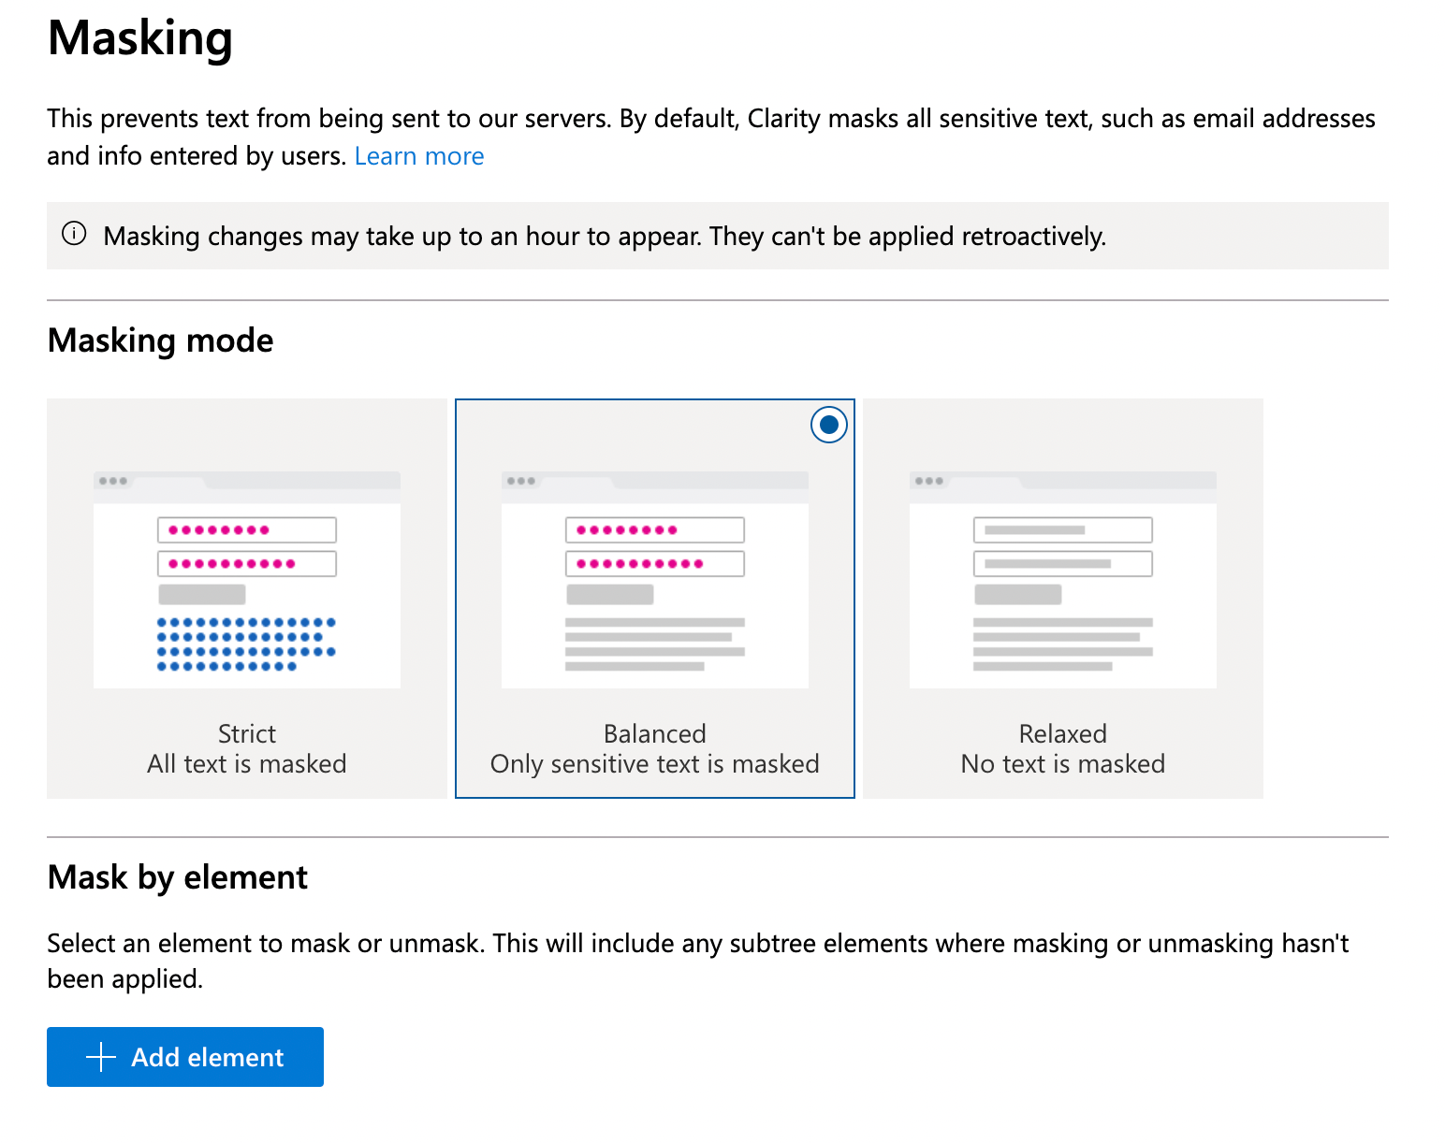The width and height of the screenshot is (1445, 1143).
Task: Click the browser dots in the Relaxed preview
Action: tap(929, 480)
